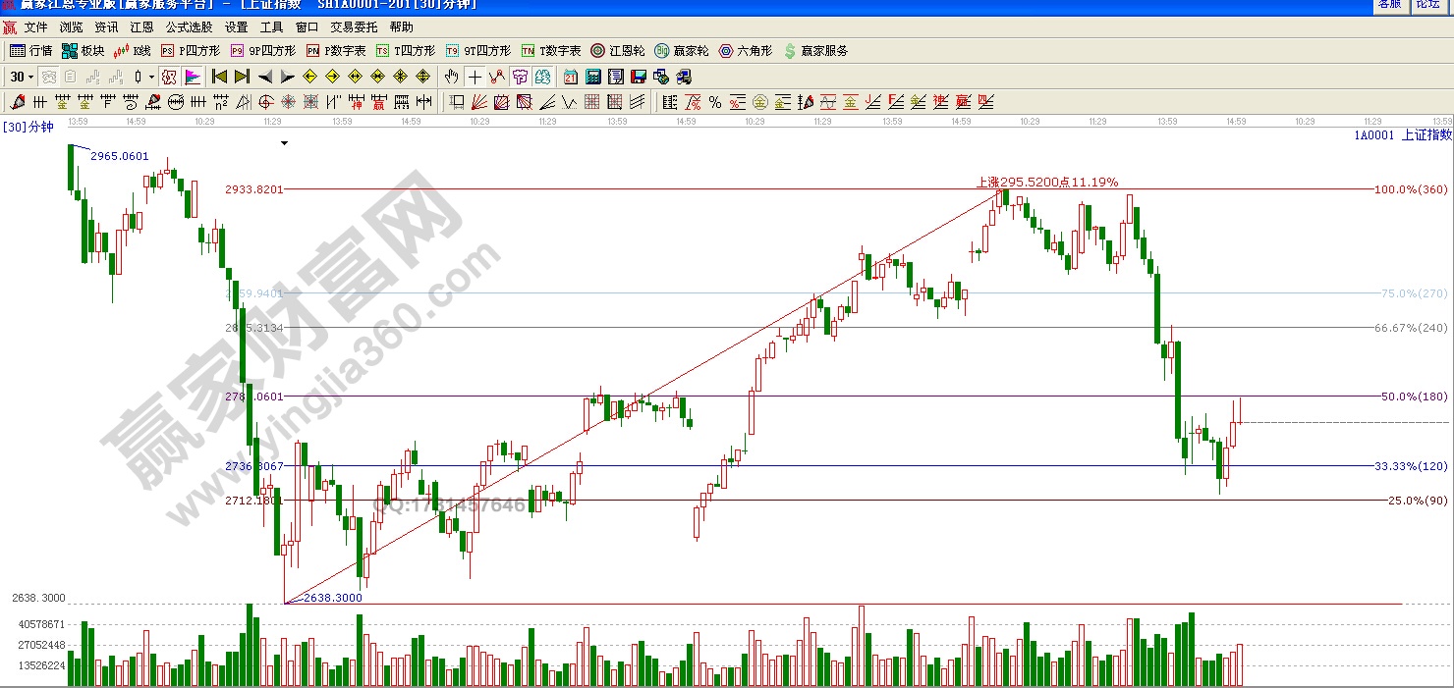The image size is (1454, 688).
Task: Toggle the 线 line display button
Action: coord(542,77)
